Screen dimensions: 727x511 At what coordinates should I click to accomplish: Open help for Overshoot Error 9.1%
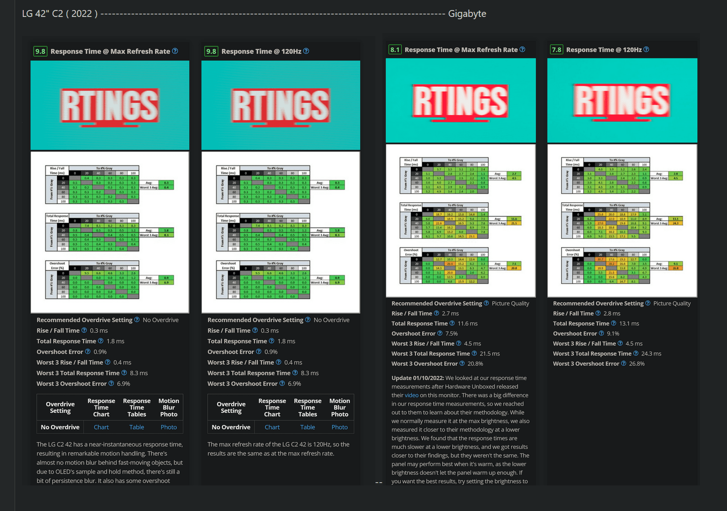[x=601, y=333]
